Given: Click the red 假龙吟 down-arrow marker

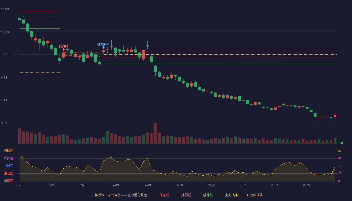Looking at the screenshot, I should 64,49.
